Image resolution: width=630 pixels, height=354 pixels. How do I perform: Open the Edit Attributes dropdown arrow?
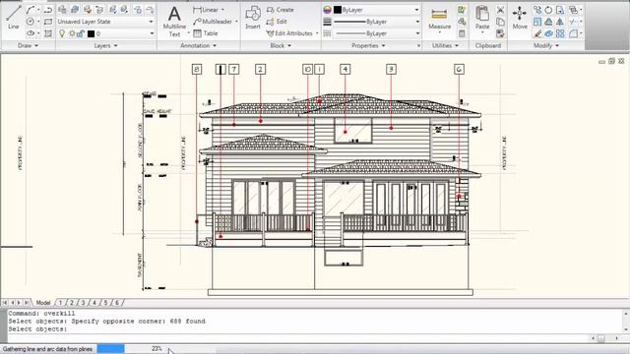click(317, 33)
